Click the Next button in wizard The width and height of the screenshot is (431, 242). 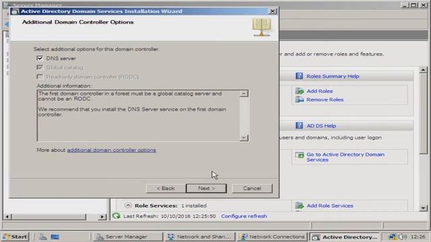click(206, 188)
